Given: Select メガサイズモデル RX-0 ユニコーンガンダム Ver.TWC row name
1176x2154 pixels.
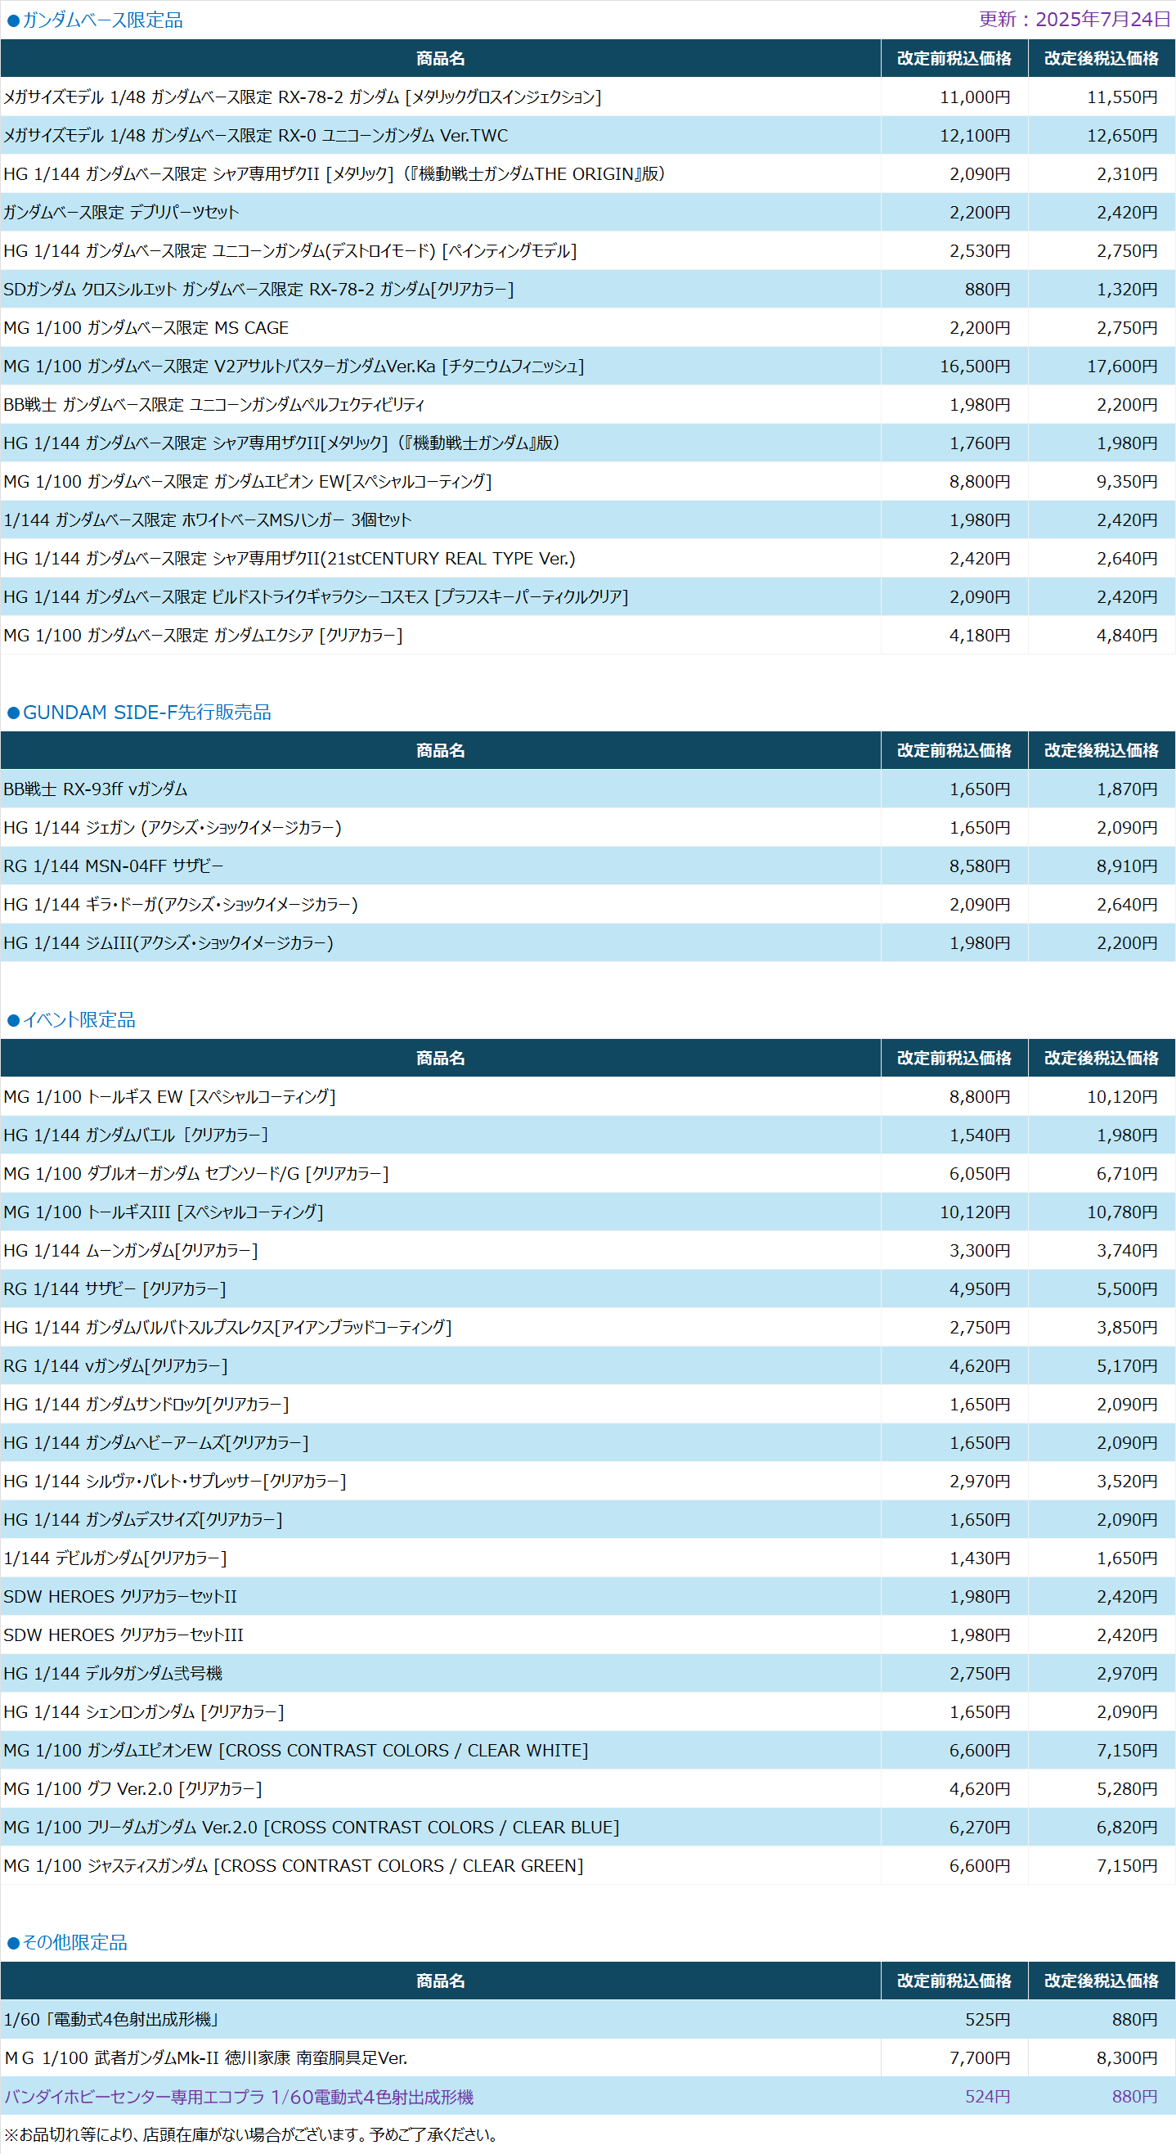Looking at the screenshot, I should coord(256,136).
